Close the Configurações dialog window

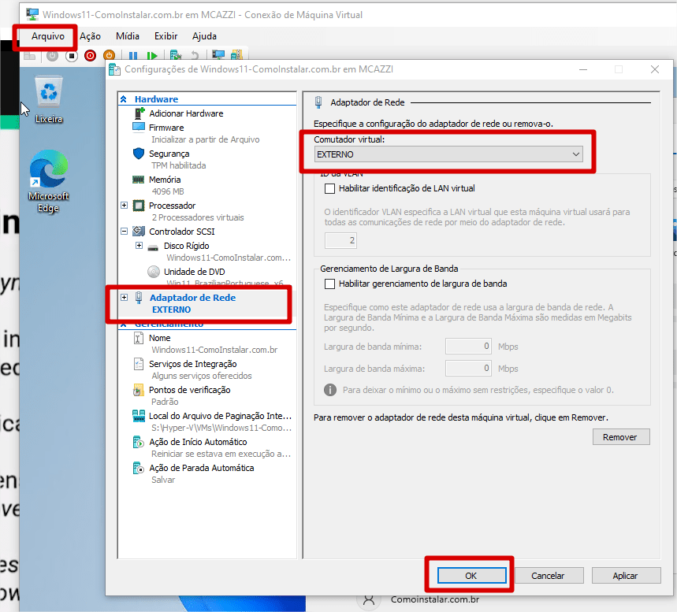click(x=655, y=69)
